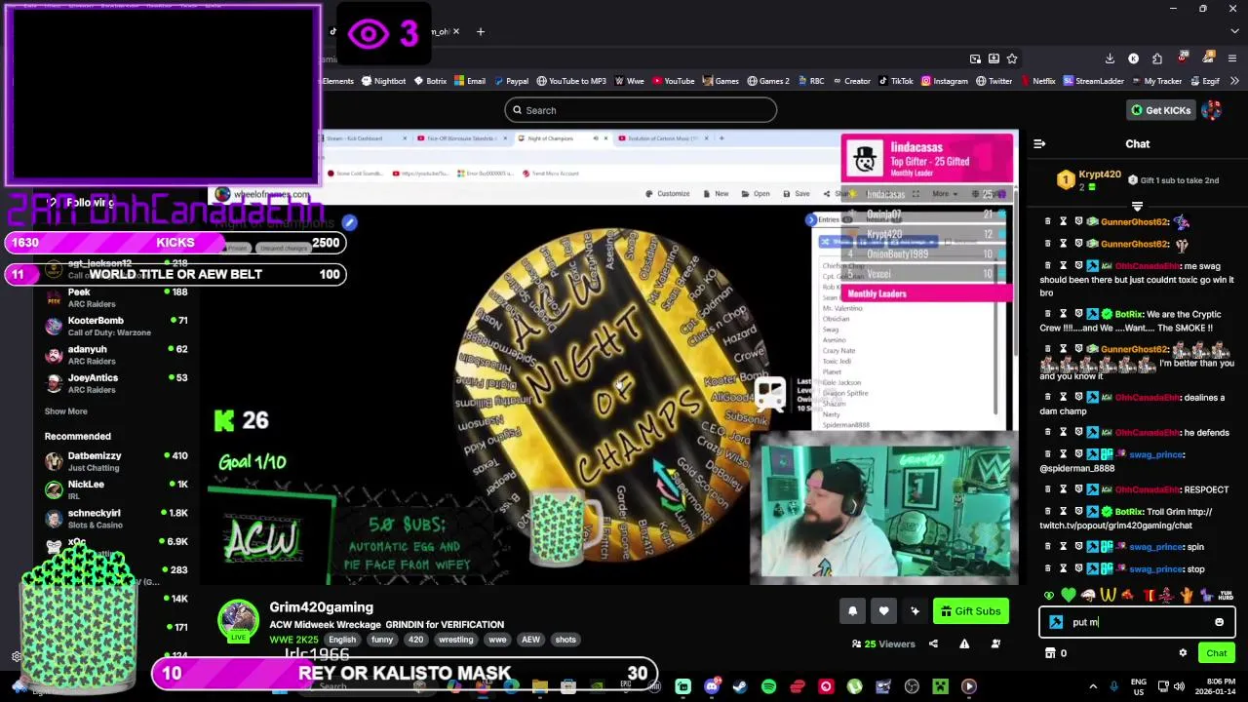Share the stream using the share icon
The height and width of the screenshot is (702, 1248).
point(933,643)
